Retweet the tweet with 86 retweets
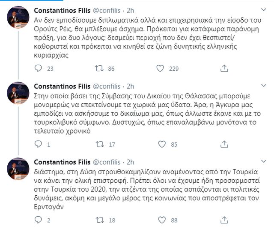The width and height of the screenshot is (274, 227). [98, 68]
